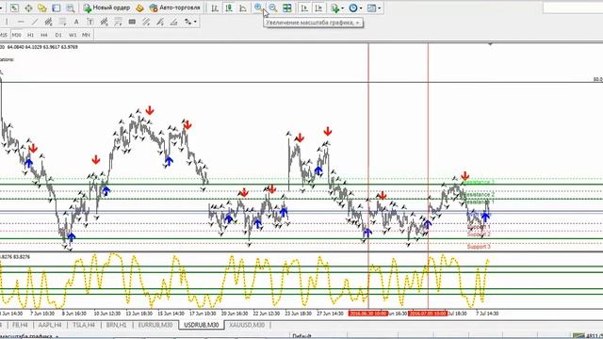This screenshot has width=603, height=339.
Task: Expand the arrows objects dropdown
Action: 195,22
